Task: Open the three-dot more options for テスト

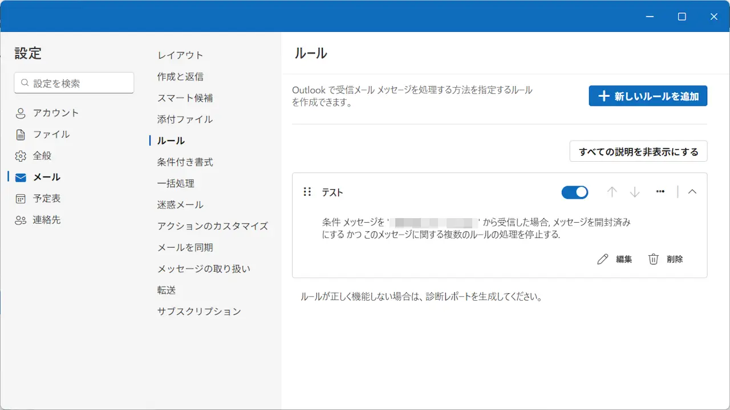Action: (x=660, y=192)
